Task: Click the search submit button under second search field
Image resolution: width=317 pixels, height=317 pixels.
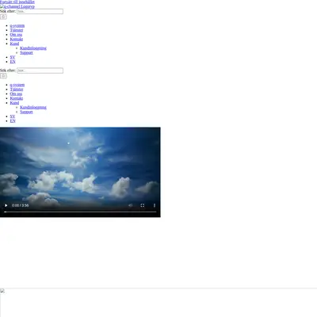Action: point(3,76)
